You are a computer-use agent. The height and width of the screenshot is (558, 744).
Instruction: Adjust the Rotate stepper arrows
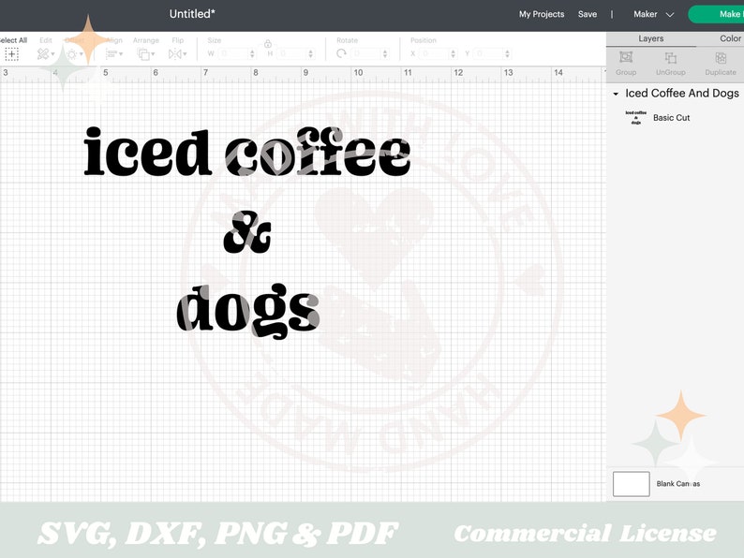385,53
